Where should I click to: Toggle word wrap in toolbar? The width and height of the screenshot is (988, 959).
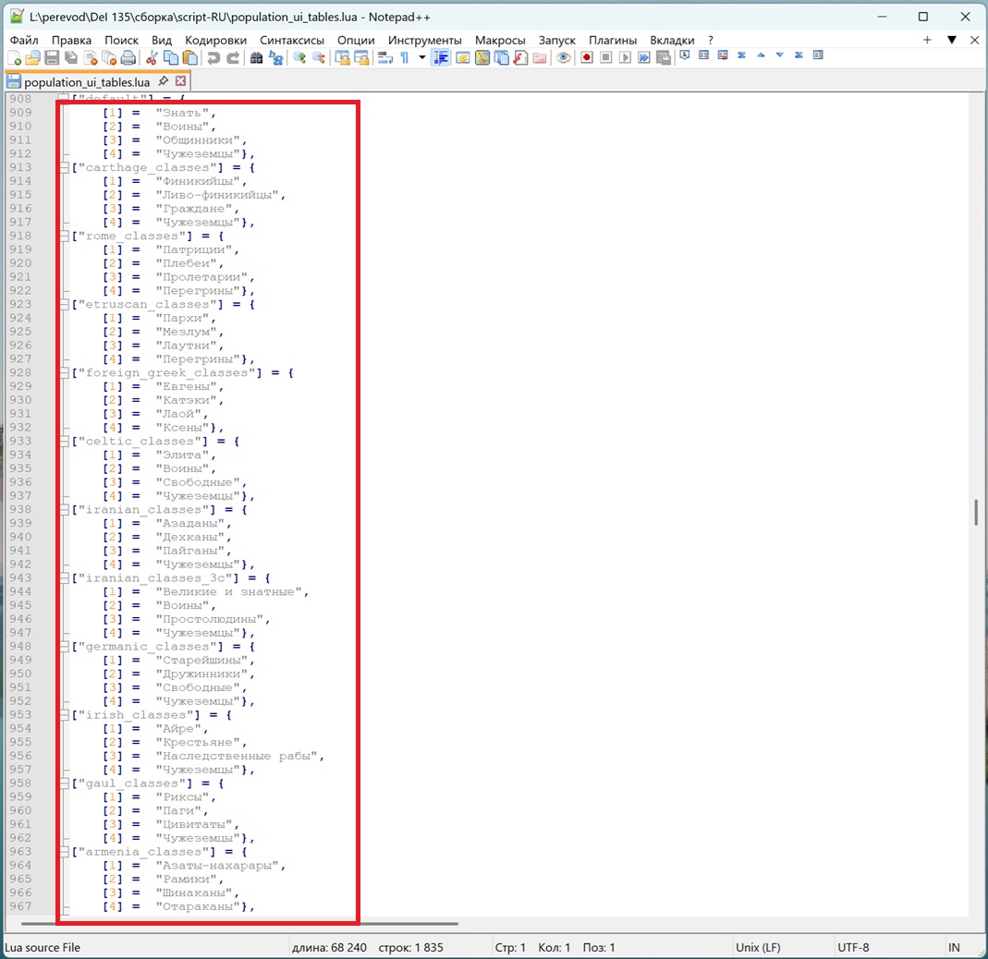click(x=385, y=58)
